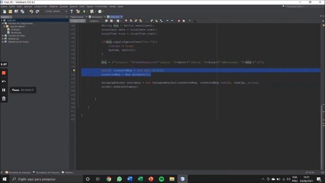Open the Executar menu
325x183 pixels.
[63, 7]
